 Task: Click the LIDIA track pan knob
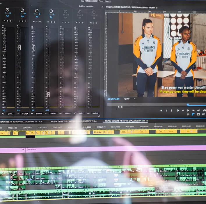pyautogui.click(x=7, y=10)
